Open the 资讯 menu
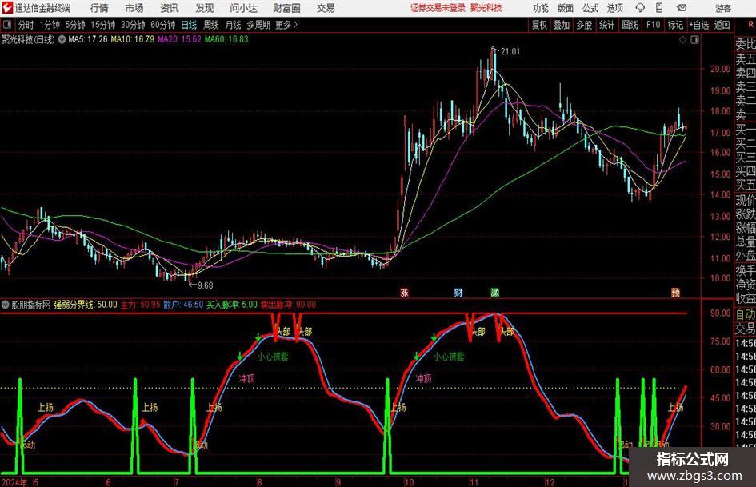The image size is (756, 487). point(170,8)
